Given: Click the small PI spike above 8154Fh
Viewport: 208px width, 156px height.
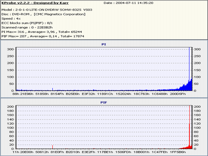Looking at the screenshot, I should click(53, 89).
